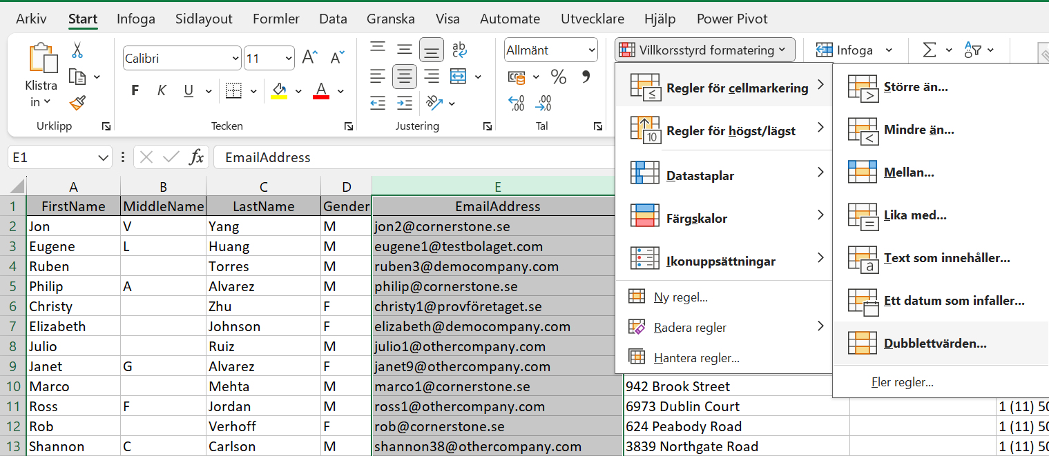The image size is (1049, 456).
Task: Switch to the Formler ribbon tab
Action: tap(276, 19)
